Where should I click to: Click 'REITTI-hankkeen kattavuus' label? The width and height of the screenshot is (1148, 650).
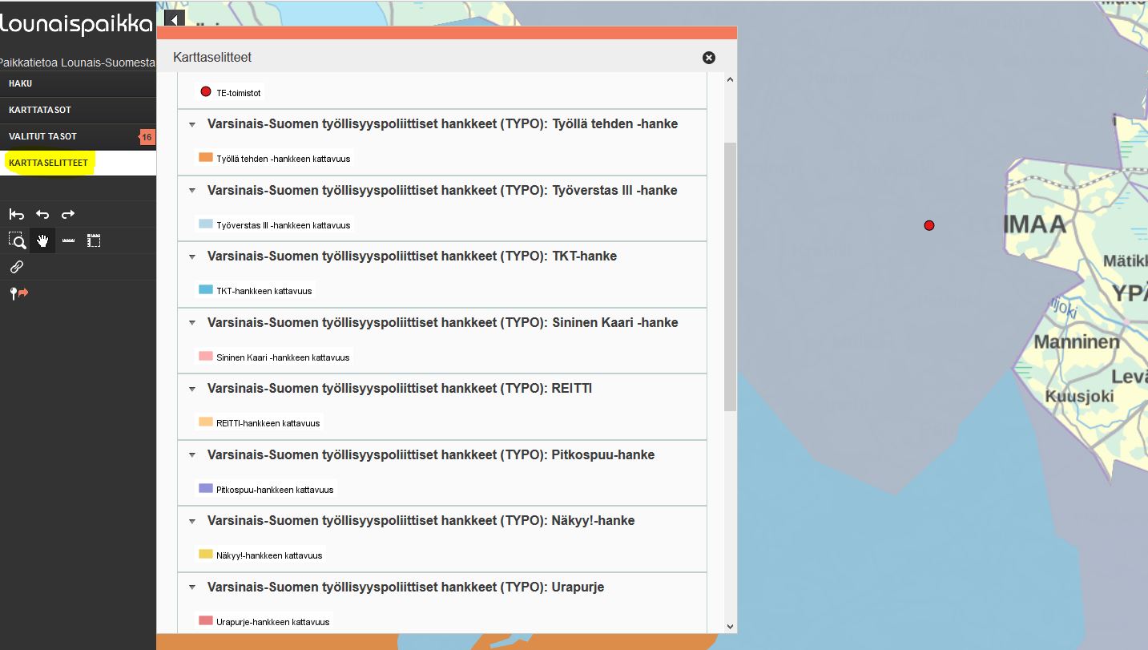pyautogui.click(x=268, y=423)
